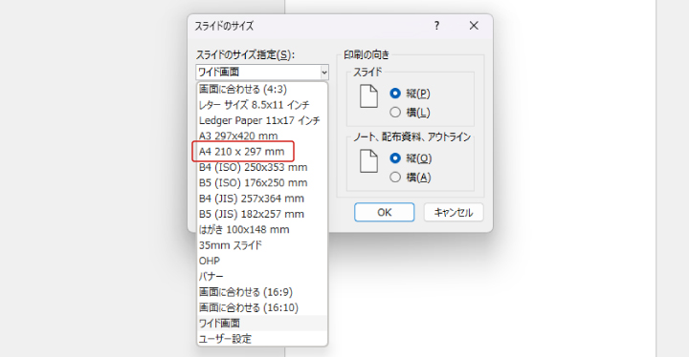
Task: Select 35mm スライド option
Action: click(262, 245)
